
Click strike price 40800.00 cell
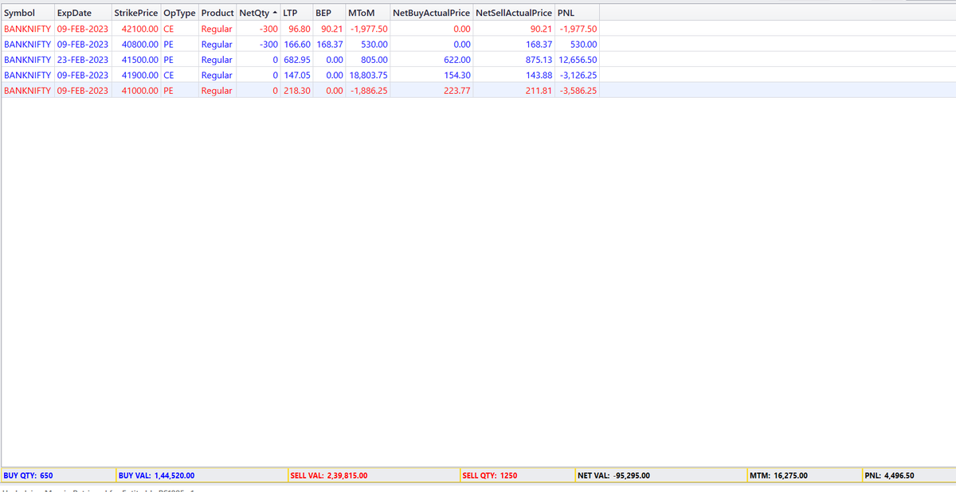tap(140, 44)
